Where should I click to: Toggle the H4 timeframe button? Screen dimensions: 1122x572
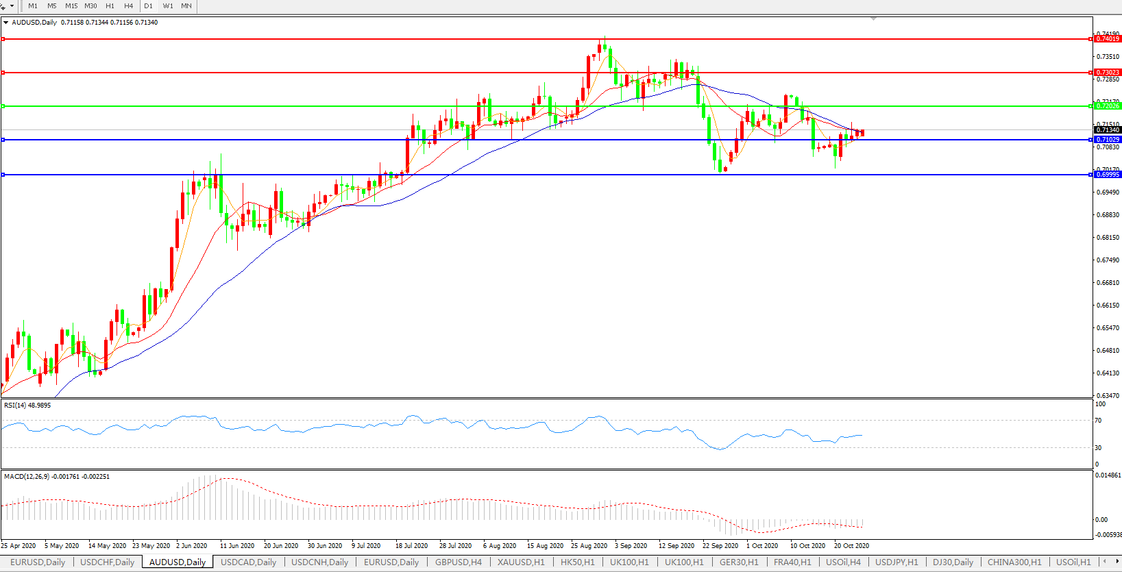tap(128, 6)
